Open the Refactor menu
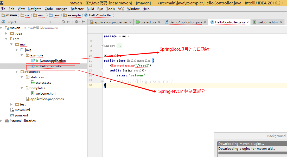The height and width of the screenshot is (157, 287). [x=77, y=9]
